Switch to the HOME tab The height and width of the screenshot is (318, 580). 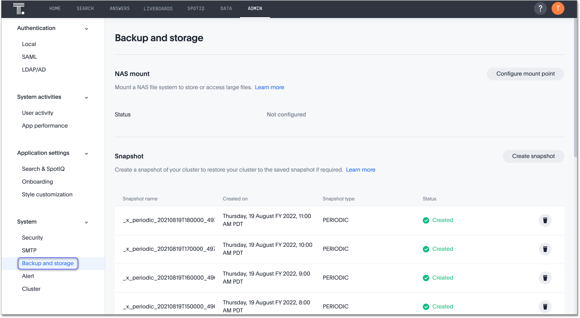pyautogui.click(x=55, y=8)
